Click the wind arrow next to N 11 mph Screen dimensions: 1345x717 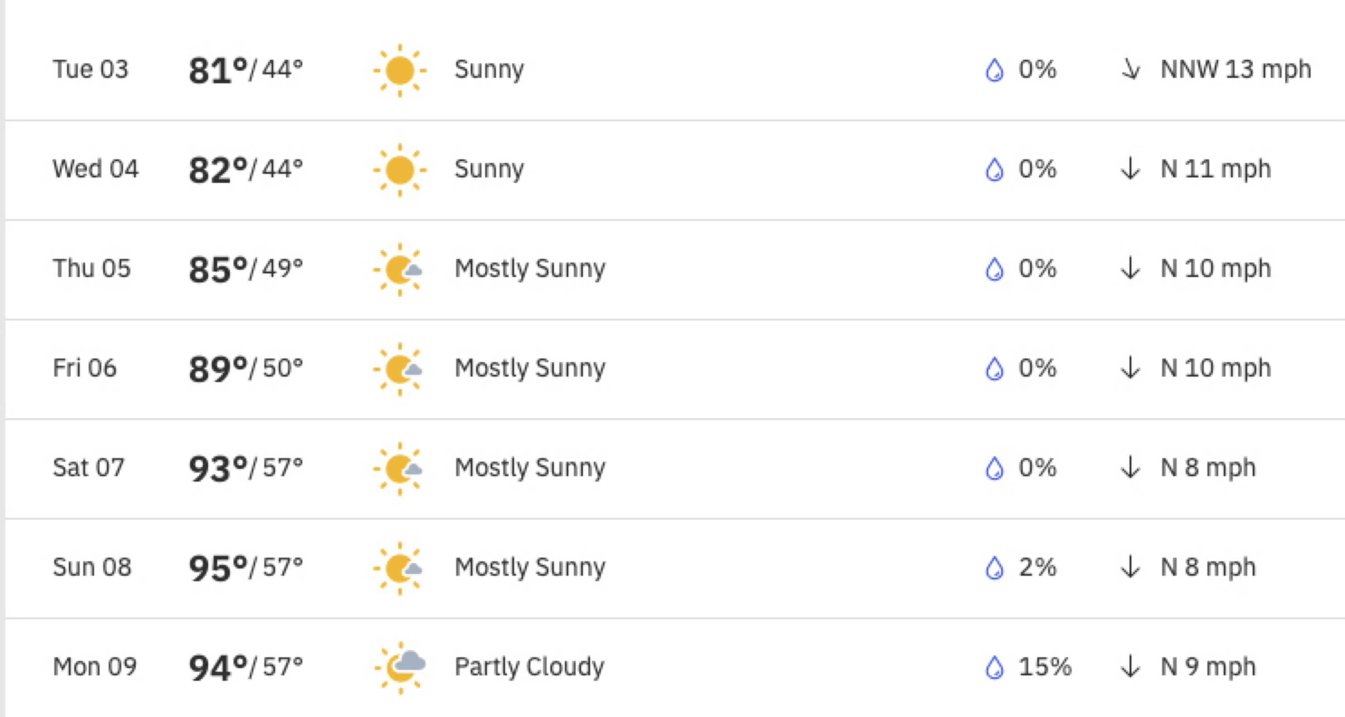1130,169
